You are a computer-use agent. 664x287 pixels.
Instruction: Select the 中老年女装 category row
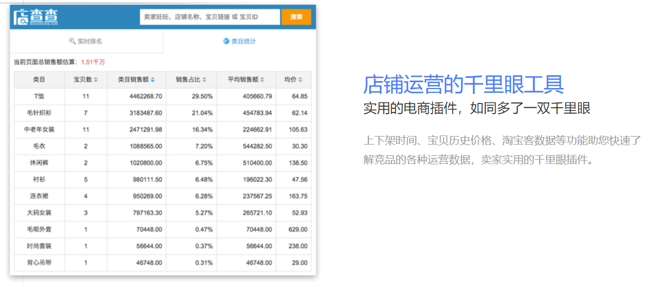tap(162, 130)
